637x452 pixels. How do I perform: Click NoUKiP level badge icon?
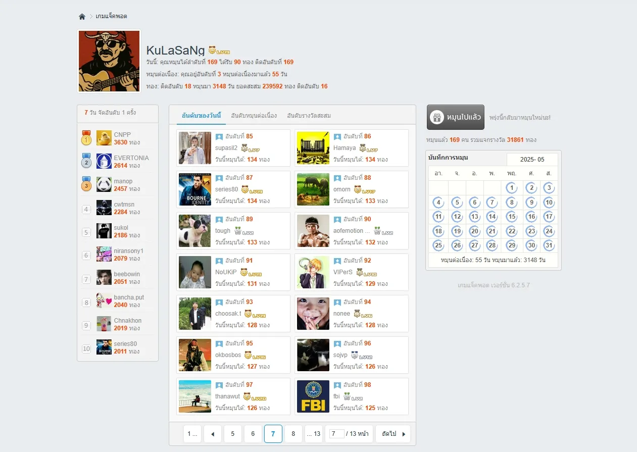[x=251, y=273]
